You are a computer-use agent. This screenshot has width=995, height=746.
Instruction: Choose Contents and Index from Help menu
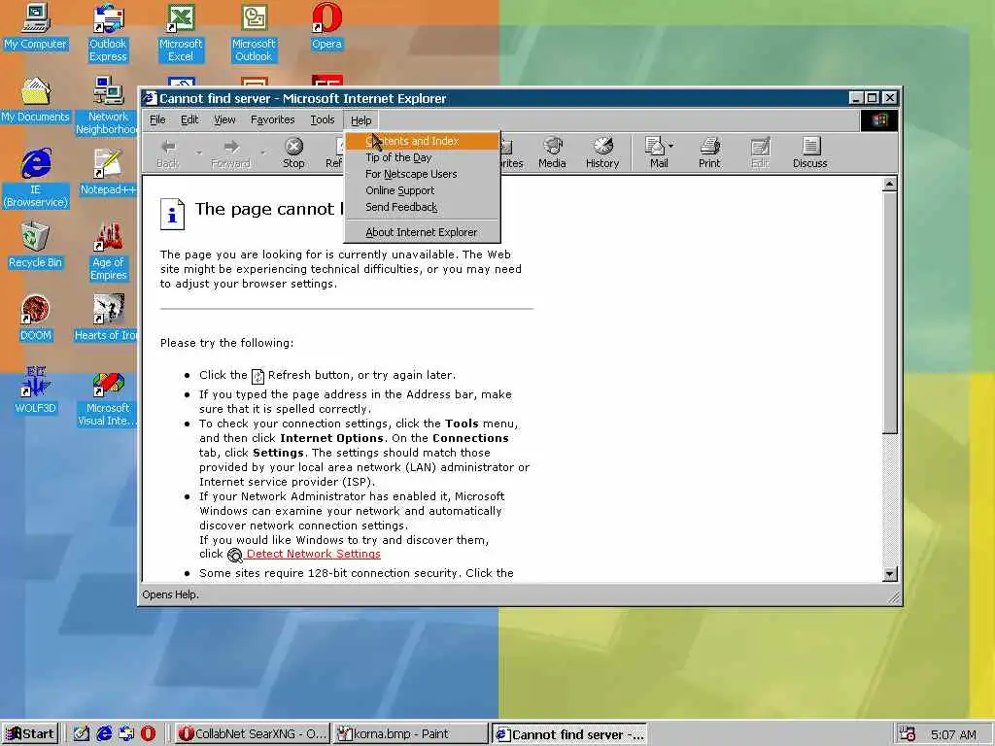[x=422, y=141]
